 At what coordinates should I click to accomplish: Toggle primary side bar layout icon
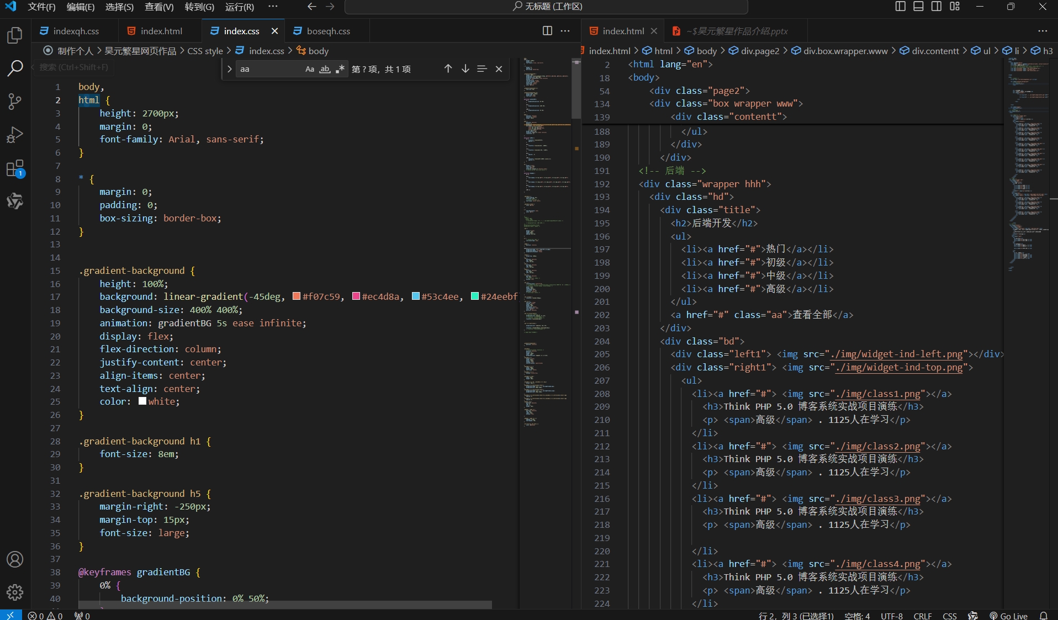pos(900,7)
